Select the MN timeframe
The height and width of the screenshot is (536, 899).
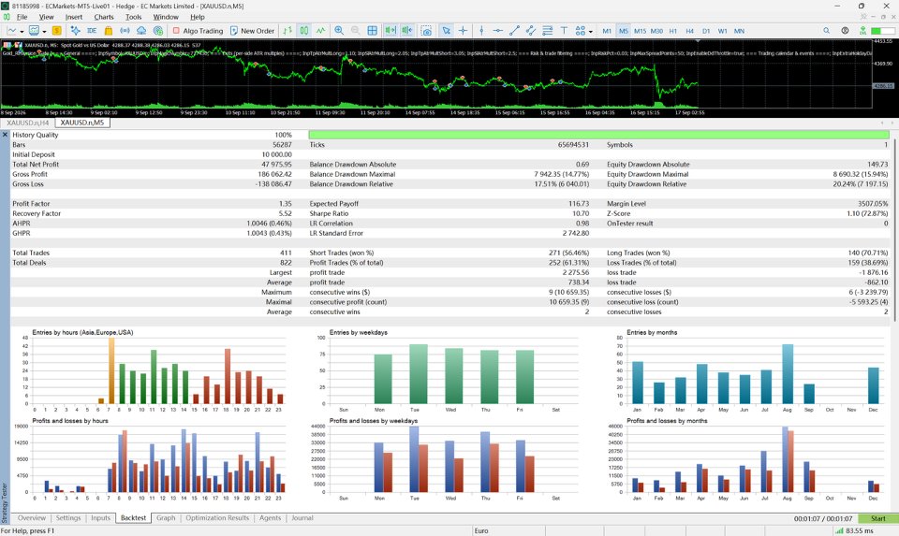click(x=739, y=31)
